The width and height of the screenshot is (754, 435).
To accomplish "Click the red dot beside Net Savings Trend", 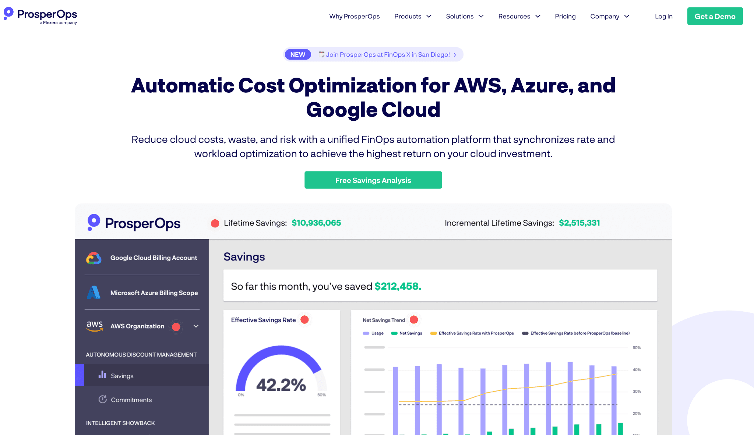I will tap(414, 319).
